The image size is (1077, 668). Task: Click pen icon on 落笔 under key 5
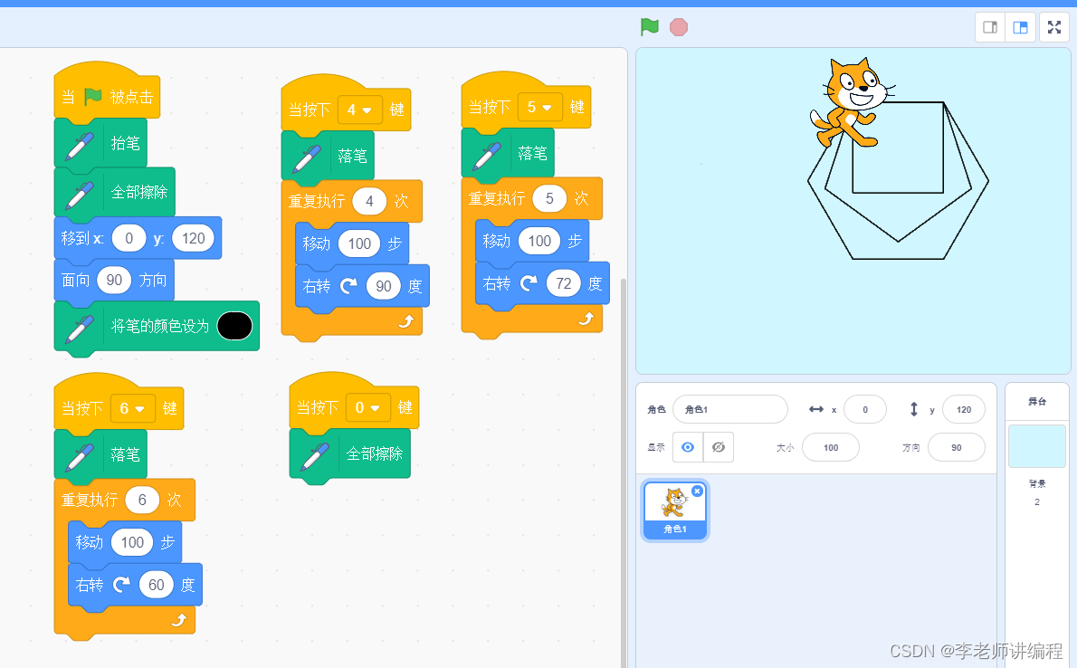pyautogui.click(x=486, y=155)
